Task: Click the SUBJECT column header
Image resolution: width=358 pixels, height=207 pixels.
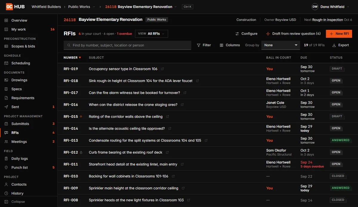Action: click(96, 58)
